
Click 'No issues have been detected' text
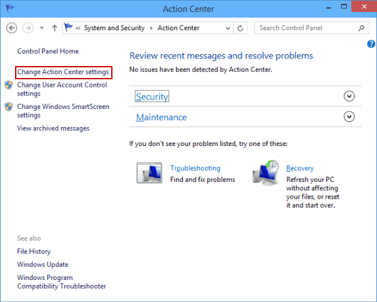tap(201, 70)
